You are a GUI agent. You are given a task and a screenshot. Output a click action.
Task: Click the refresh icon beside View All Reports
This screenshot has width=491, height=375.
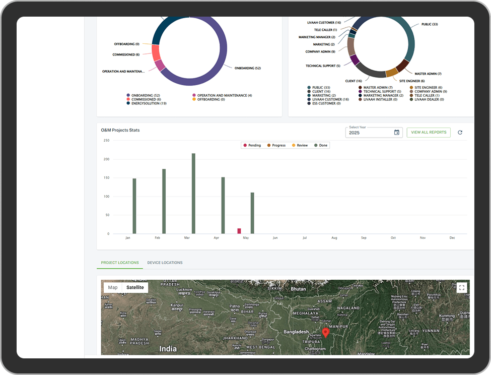tap(460, 133)
